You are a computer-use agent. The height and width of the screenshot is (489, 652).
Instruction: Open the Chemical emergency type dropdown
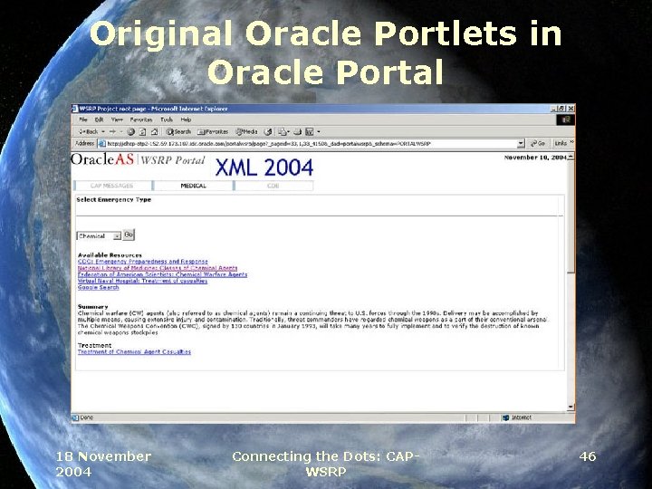tap(99, 235)
